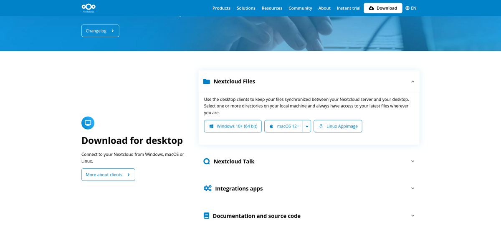Image resolution: width=501 pixels, height=250 pixels.
Task: Select the blue desktop monitor icon
Action: (88, 122)
